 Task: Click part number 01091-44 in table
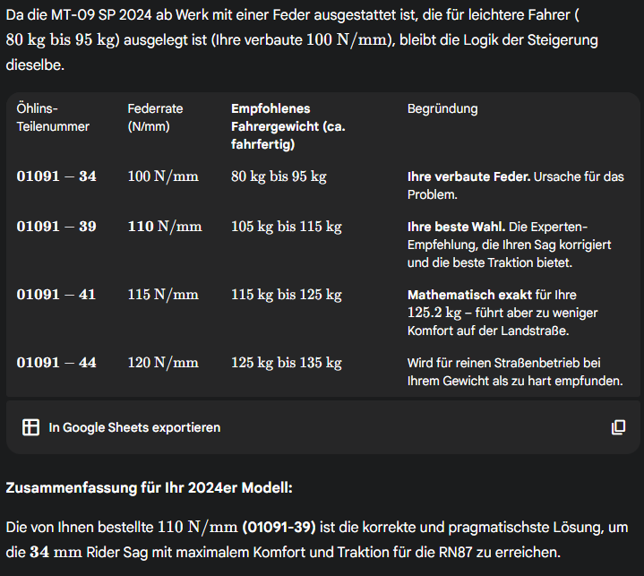tap(56, 363)
